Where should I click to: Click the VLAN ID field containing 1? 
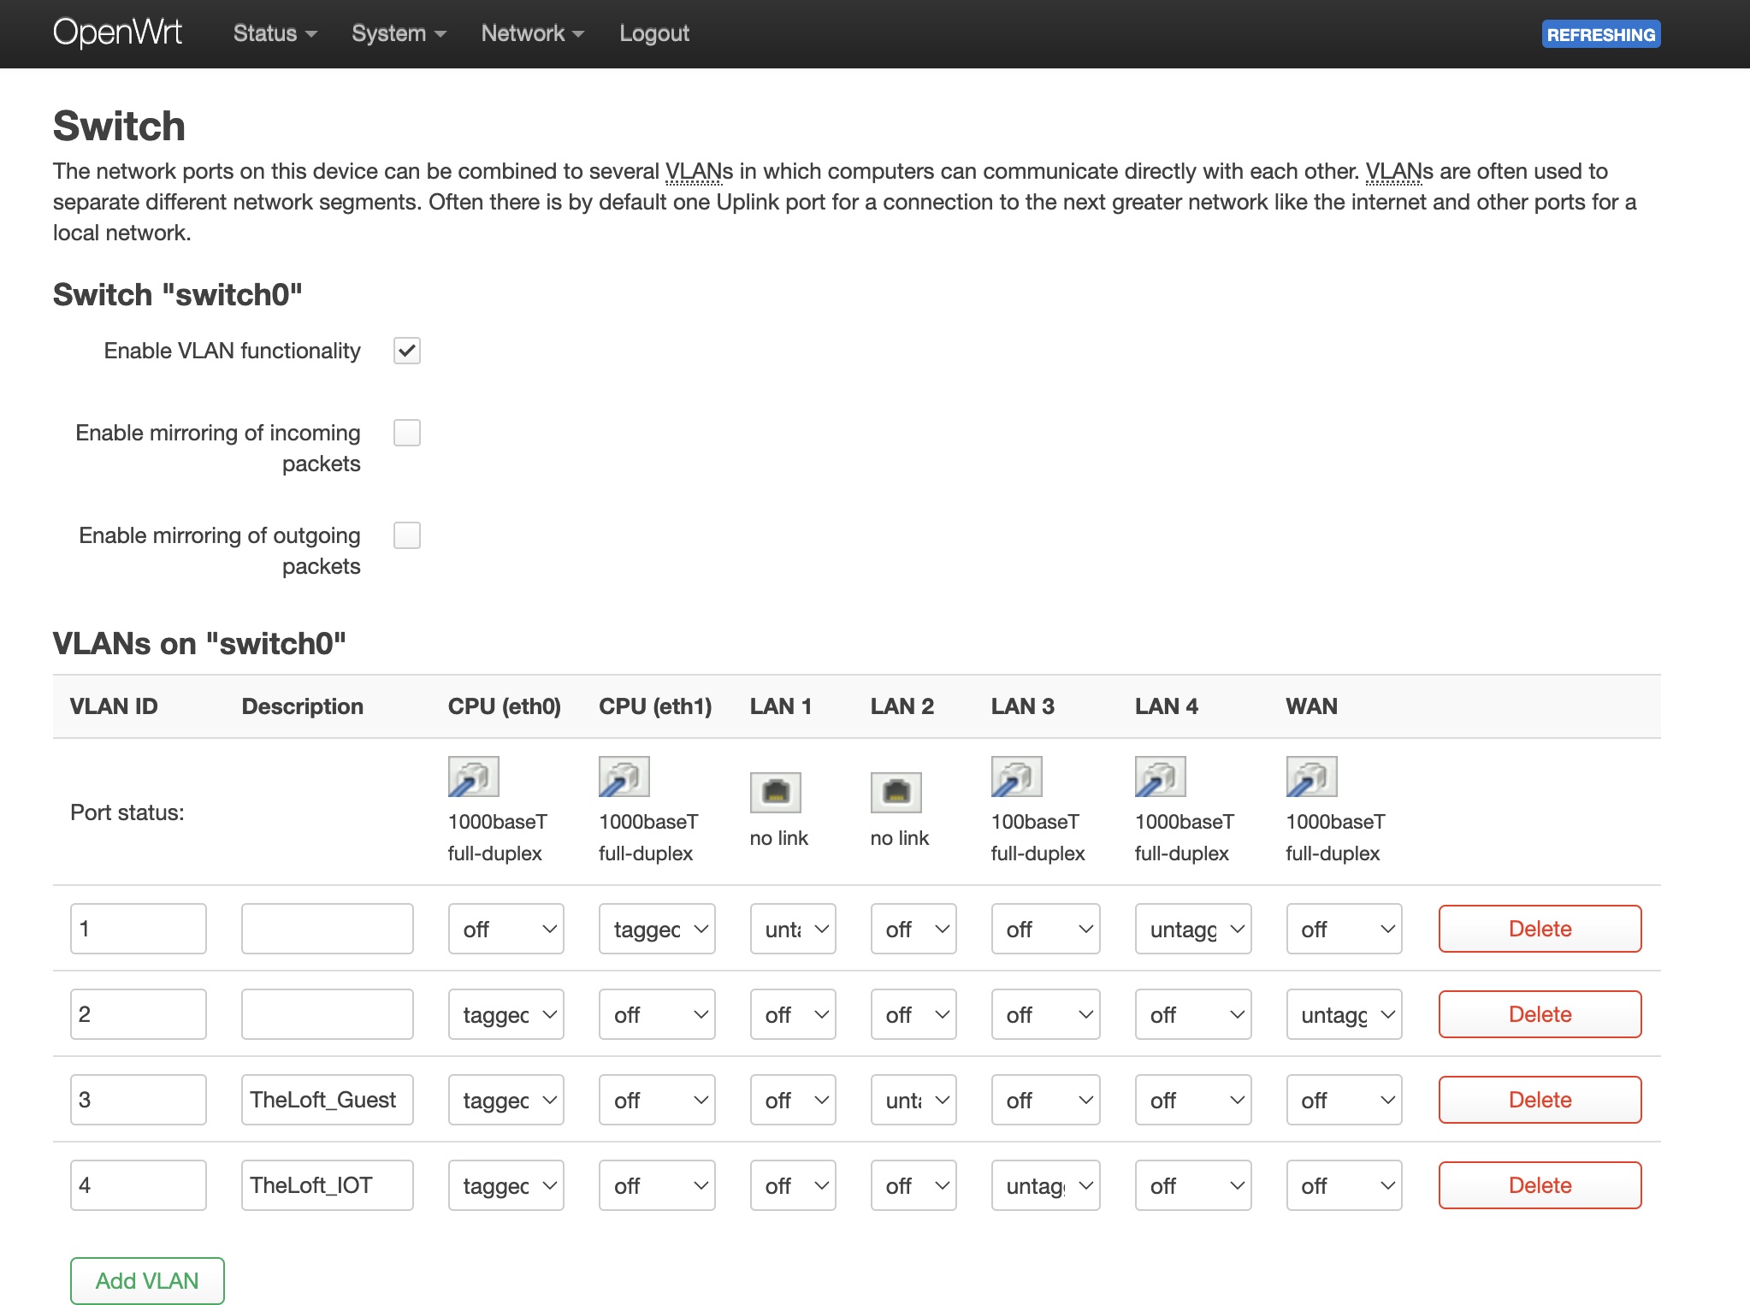tap(139, 929)
